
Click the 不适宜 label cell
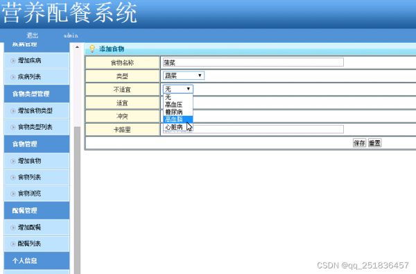click(x=122, y=89)
